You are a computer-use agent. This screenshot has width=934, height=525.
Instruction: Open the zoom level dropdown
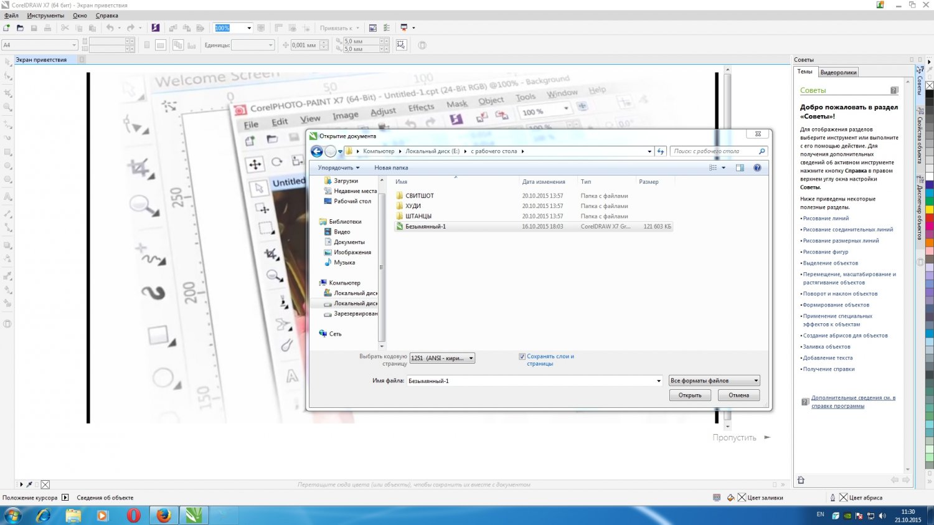pyautogui.click(x=249, y=28)
